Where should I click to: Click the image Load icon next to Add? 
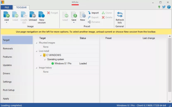coord(15,14)
